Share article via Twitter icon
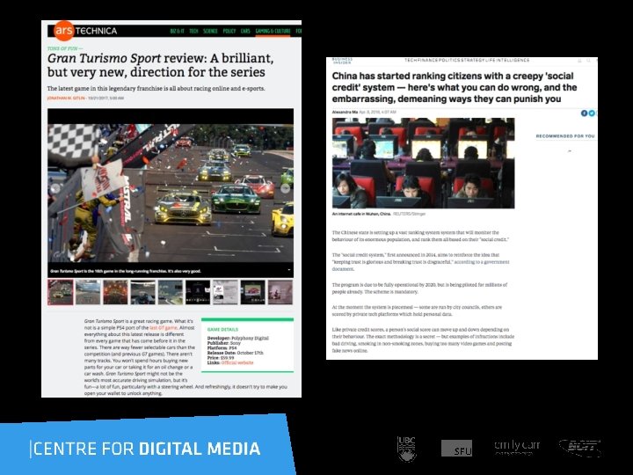This screenshot has height=475, width=633. tap(592, 113)
